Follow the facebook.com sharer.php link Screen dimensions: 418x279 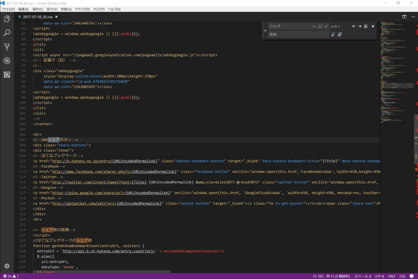[114, 172]
